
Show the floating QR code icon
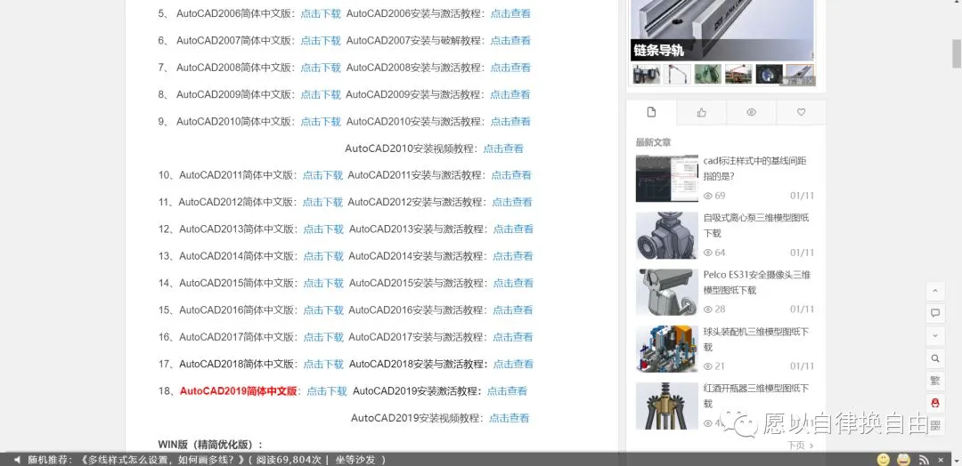[x=935, y=426]
